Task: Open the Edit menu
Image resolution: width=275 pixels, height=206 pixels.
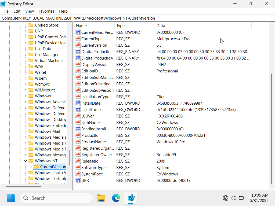Action: point(17,11)
